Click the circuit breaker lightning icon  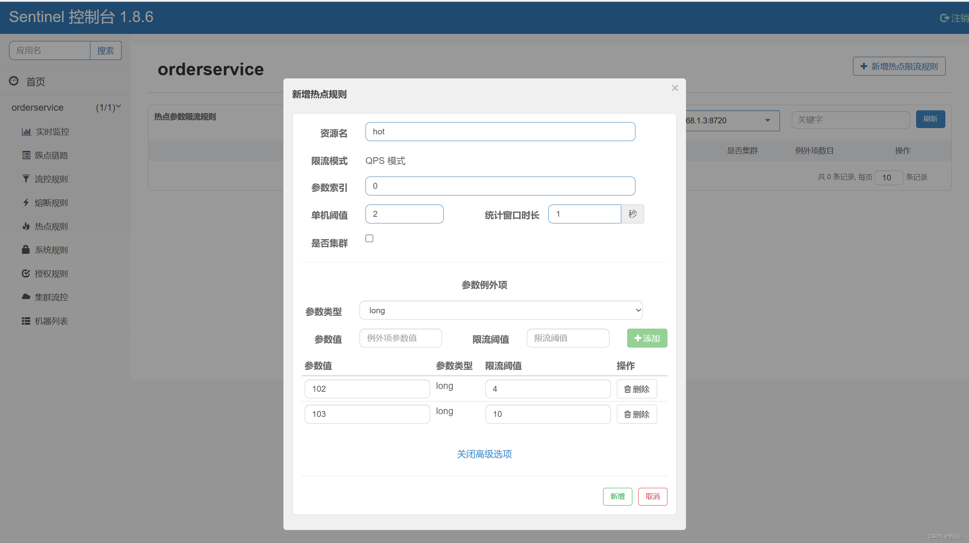26,203
